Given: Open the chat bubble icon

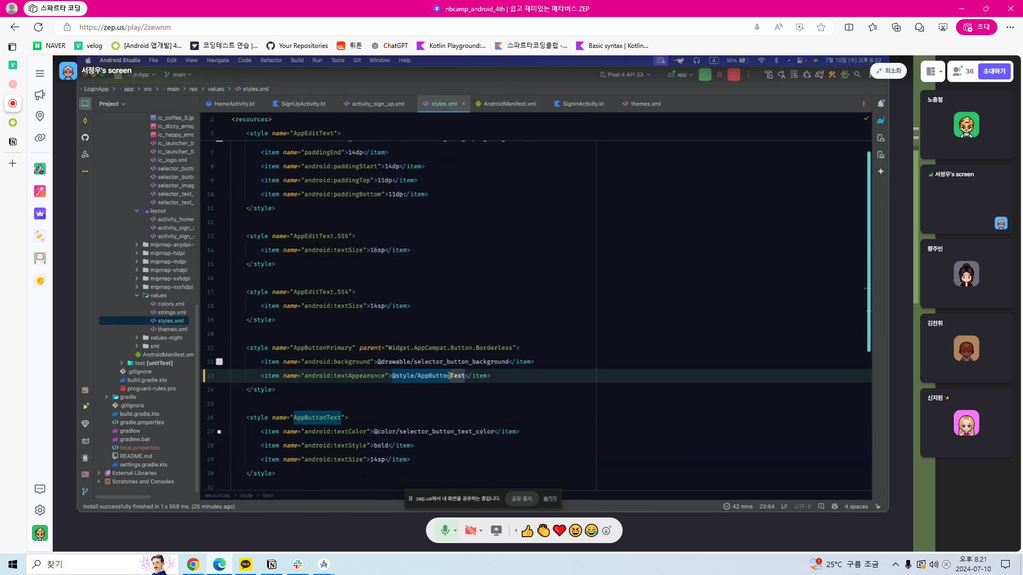Looking at the screenshot, I should [x=40, y=489].
